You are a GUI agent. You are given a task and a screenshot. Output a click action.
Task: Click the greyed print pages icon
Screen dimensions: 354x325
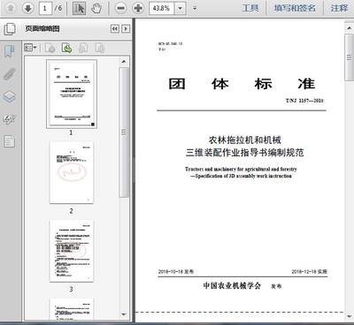coord(83,48)
